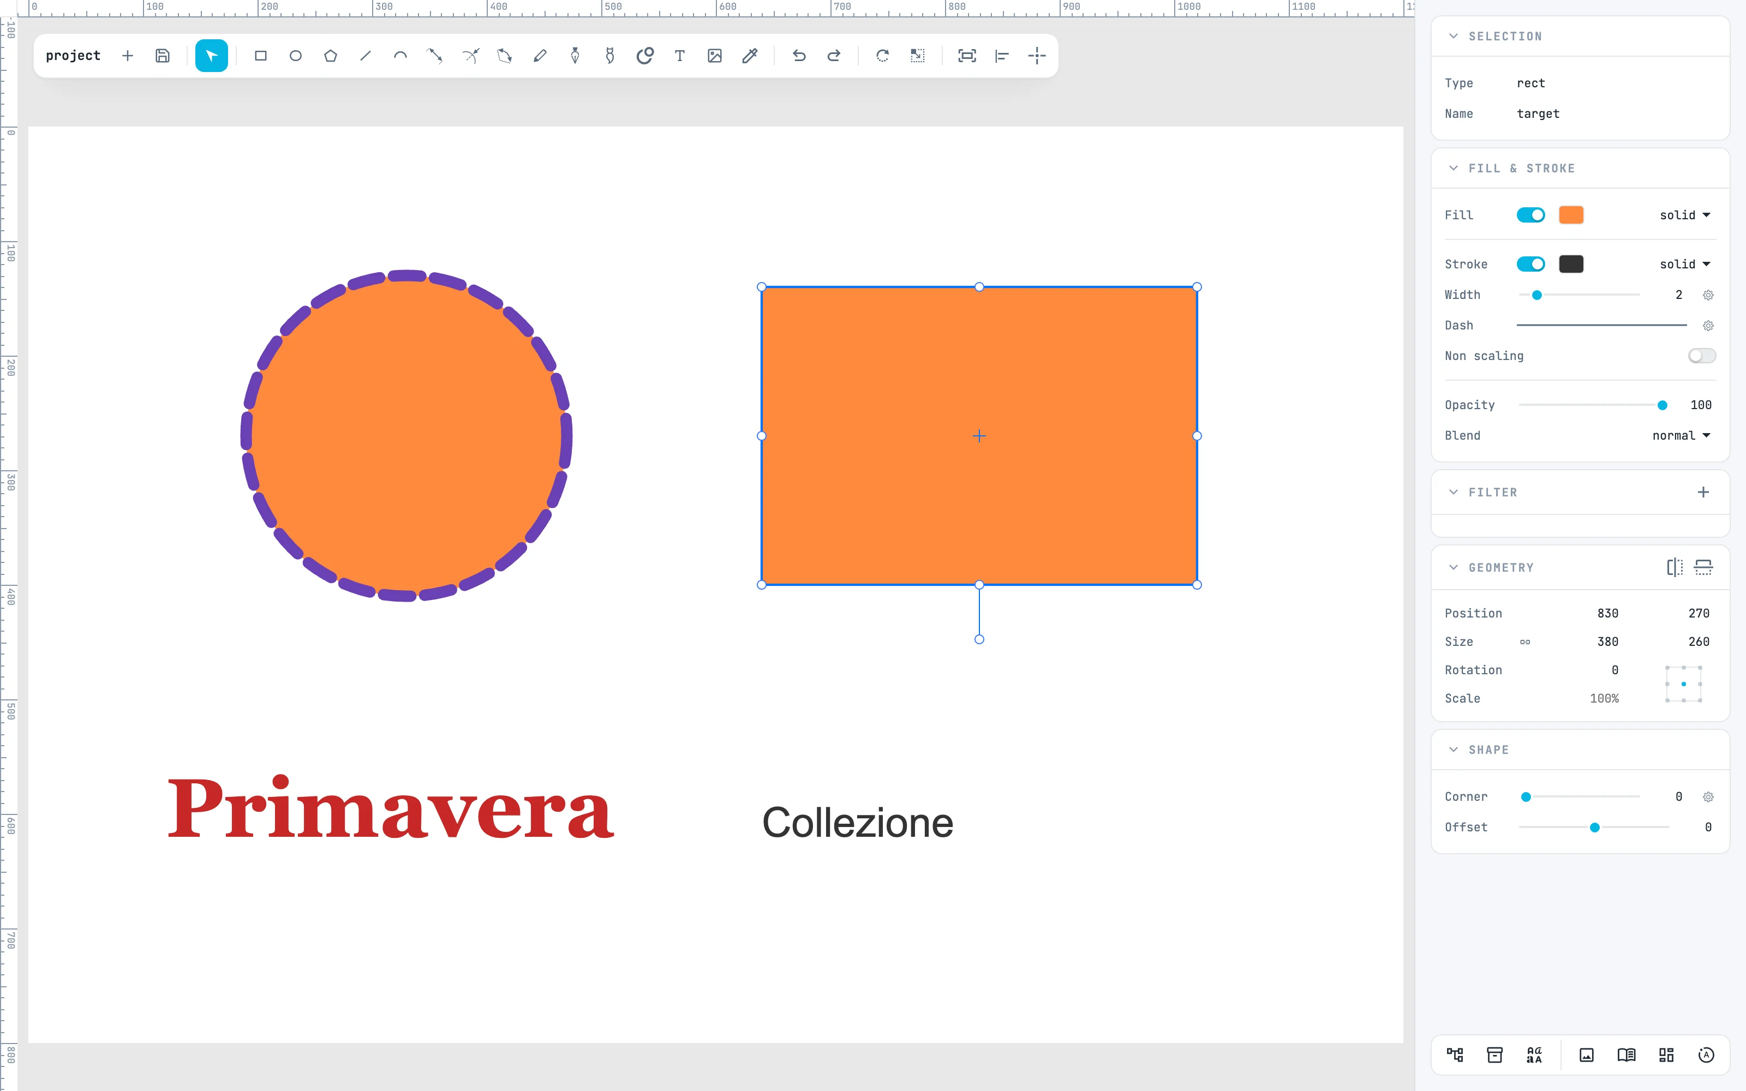Open the Fill type solid dropdown
The image size is (1746, 1091).
coord(1685,215)
